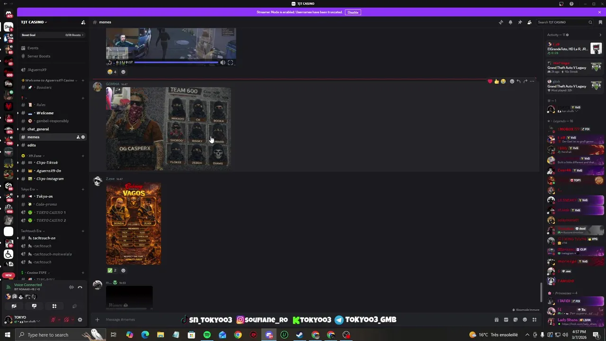The width and height of the screenshot is (606, 341).
Task: Open the GIF picker
Action: [x=506, y=320]
